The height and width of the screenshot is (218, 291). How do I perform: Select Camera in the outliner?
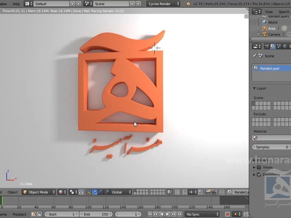tap(274, 35)
